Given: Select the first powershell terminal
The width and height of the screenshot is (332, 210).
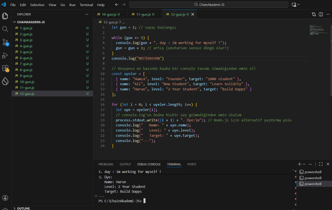Looking at the screenshot, I should pos(314,172).
